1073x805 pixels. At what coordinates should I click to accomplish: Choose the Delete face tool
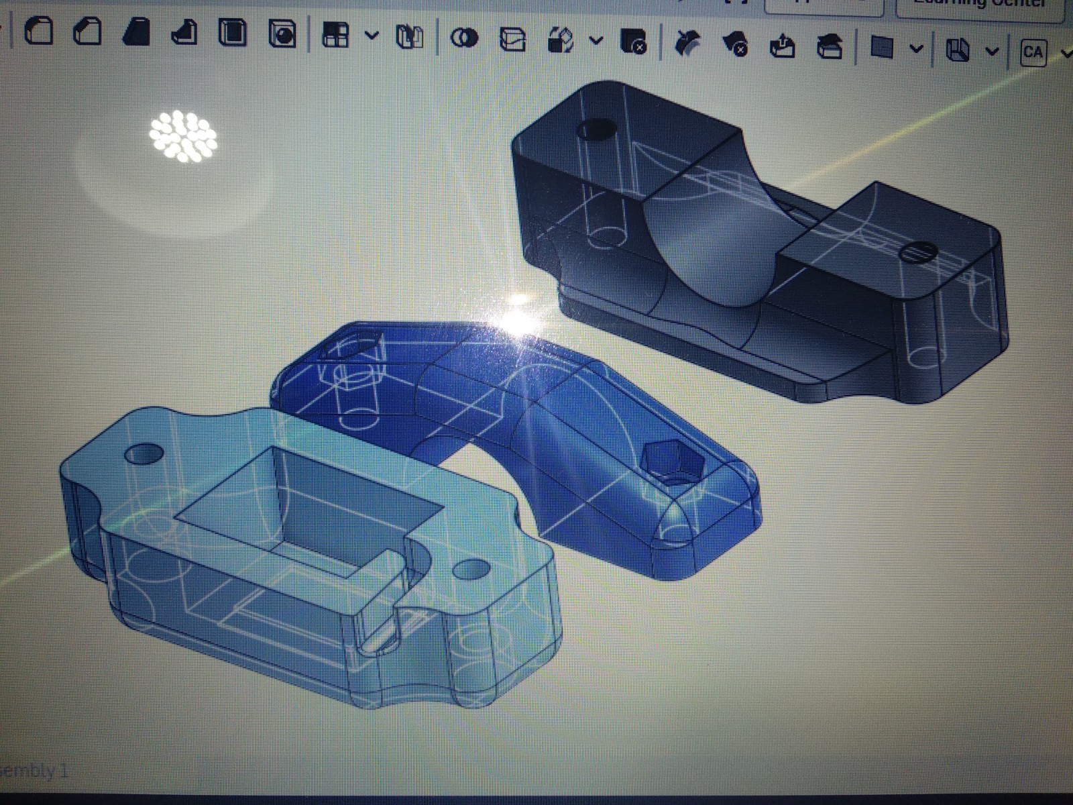(735, 45)
